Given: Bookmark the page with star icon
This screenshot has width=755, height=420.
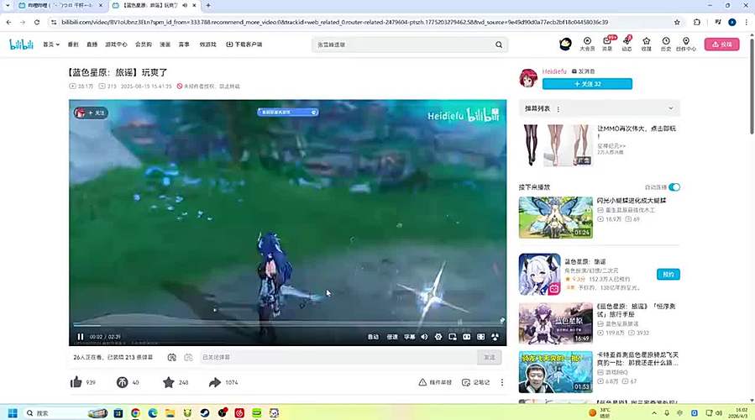Looking at the screenshot, I should click(x=677, y=22).
